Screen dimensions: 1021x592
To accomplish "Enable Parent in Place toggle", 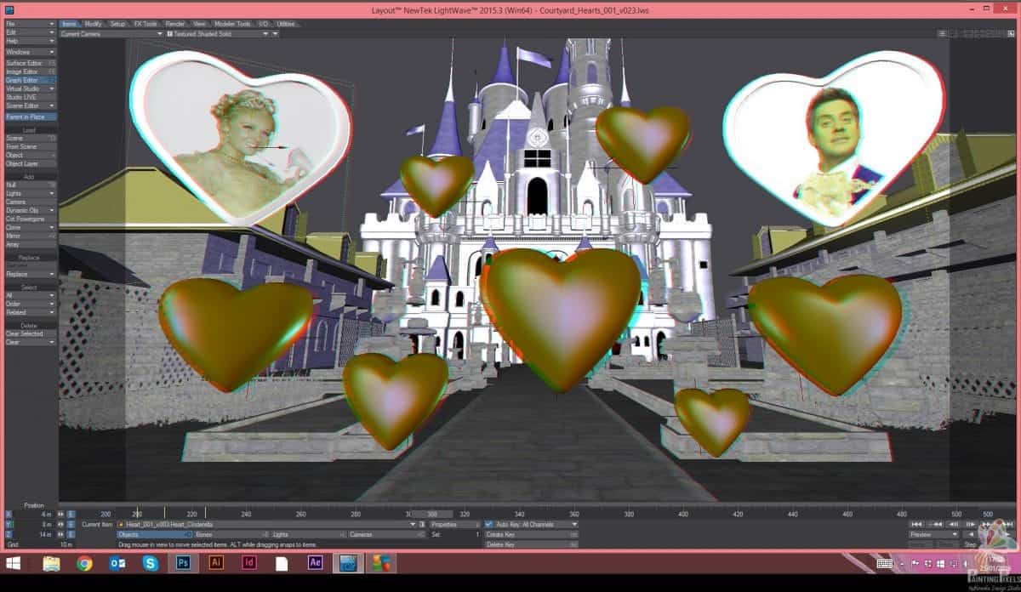I will click(30, 117).
